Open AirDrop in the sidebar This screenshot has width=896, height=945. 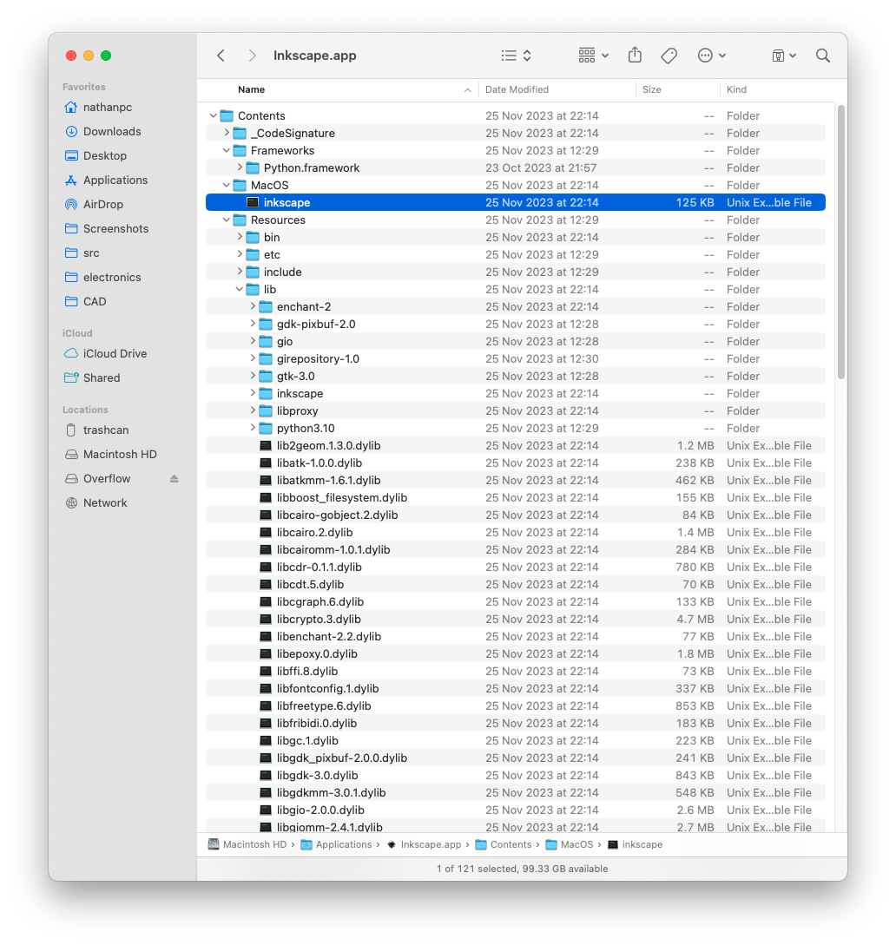tap(102, 205)
